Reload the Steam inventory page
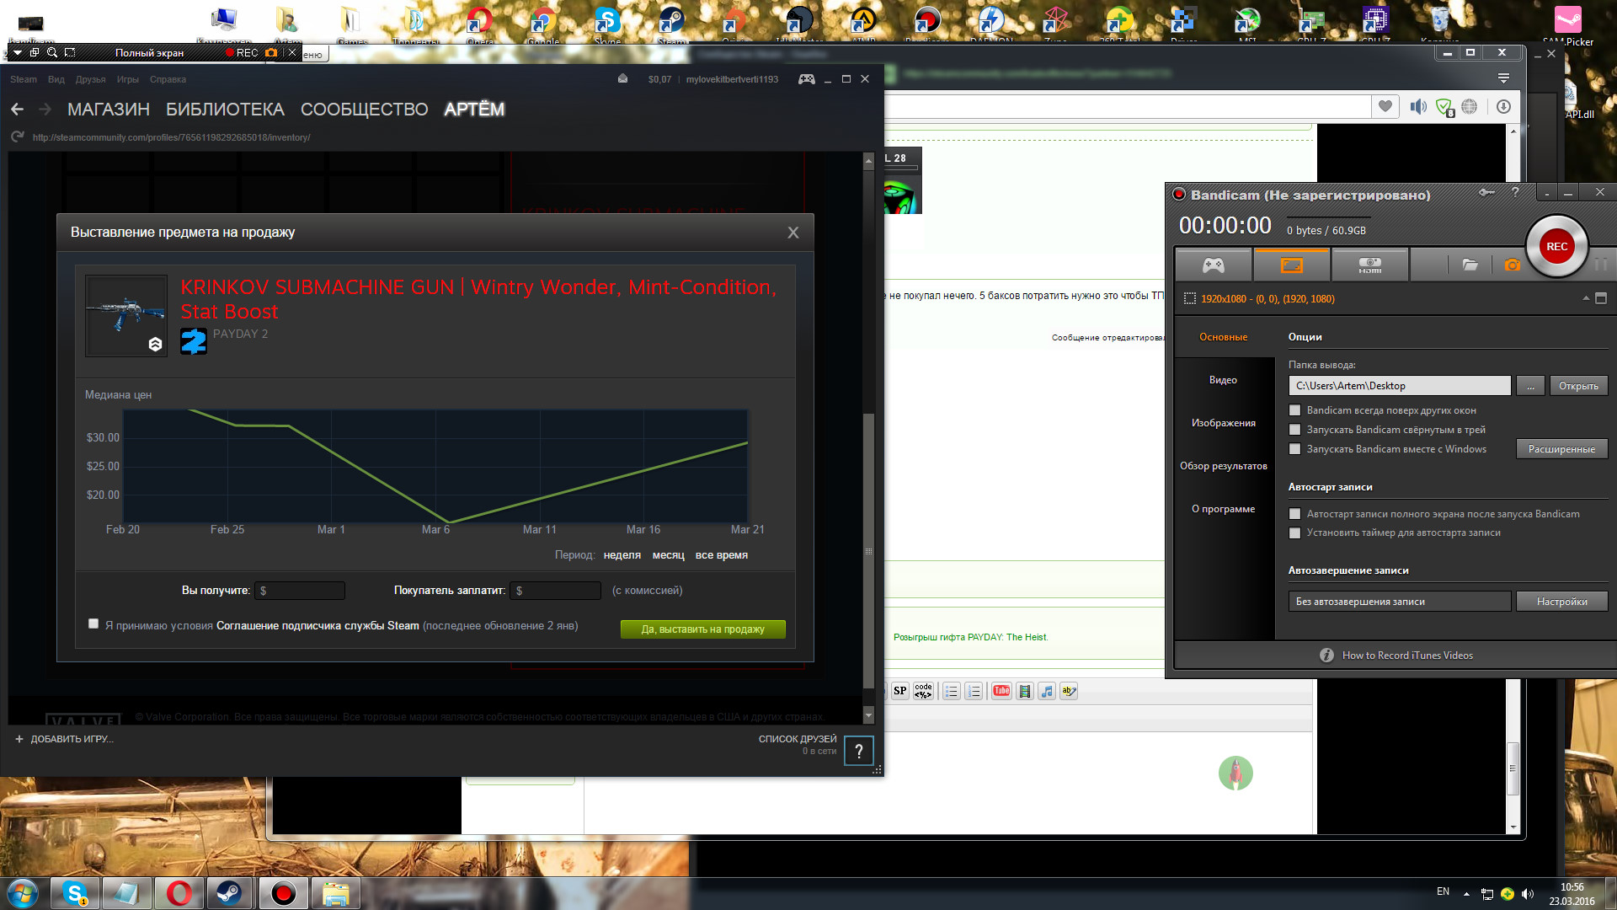 point(18,136)
